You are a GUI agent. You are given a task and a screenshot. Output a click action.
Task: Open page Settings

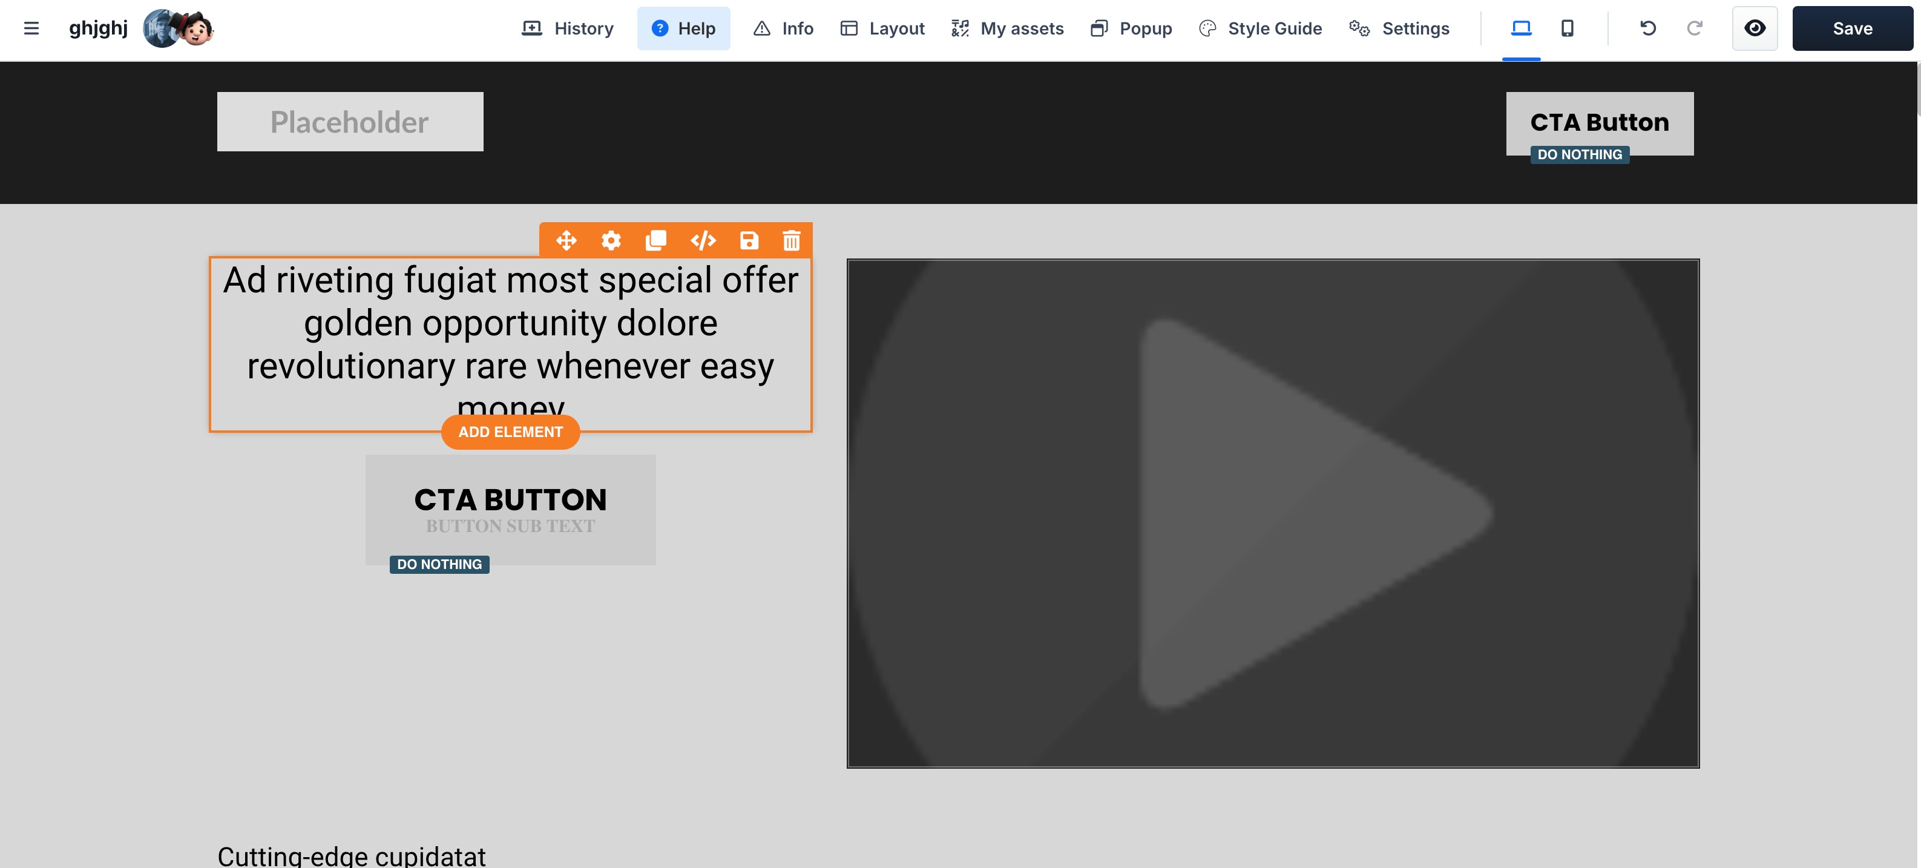click(1400, 28)
